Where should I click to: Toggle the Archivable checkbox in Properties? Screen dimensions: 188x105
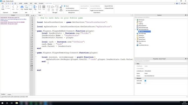click(x=145, y=81)
